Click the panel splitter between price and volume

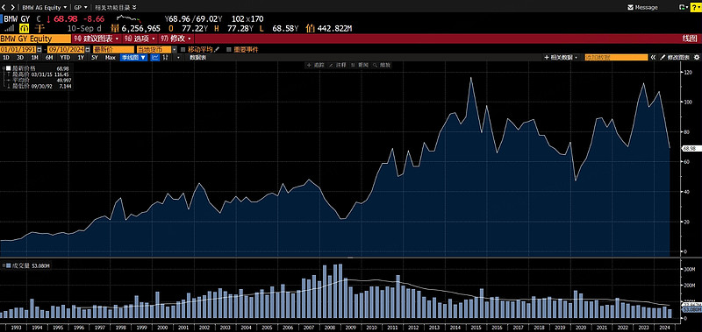click(350, 258)
